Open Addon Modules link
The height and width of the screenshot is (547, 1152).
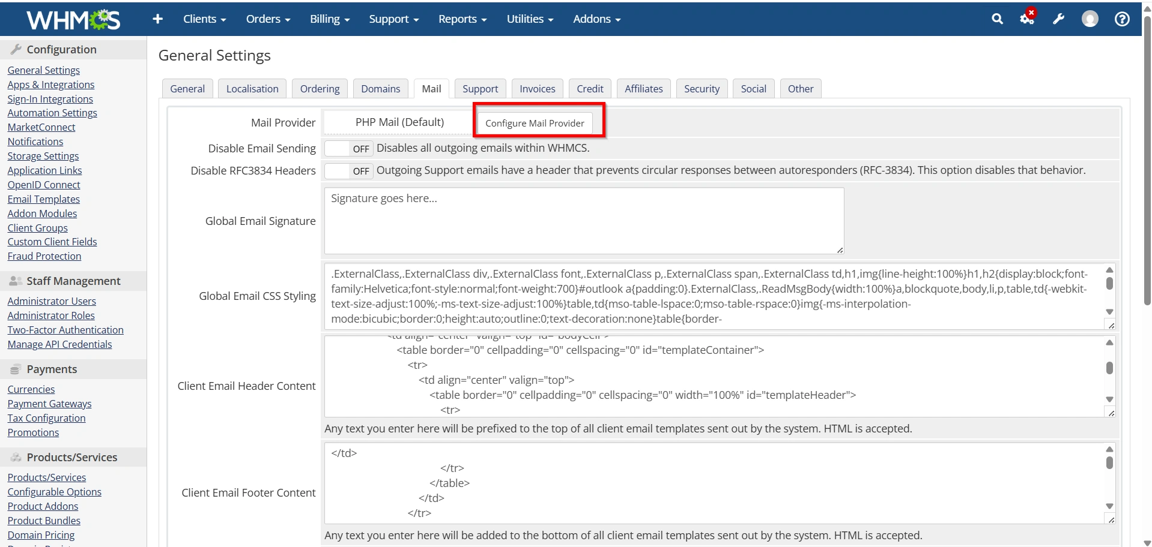click(42, 214)
